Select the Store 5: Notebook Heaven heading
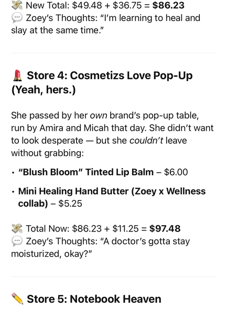 (87, 299)
